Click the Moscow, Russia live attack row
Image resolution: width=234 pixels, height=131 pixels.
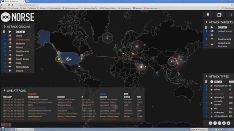point(72,105)
